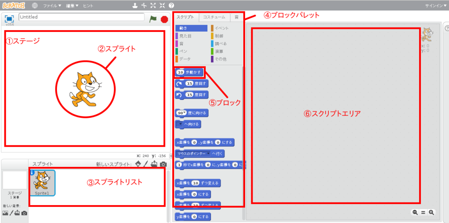Open the サインイン dropdown

coord(435,5)
